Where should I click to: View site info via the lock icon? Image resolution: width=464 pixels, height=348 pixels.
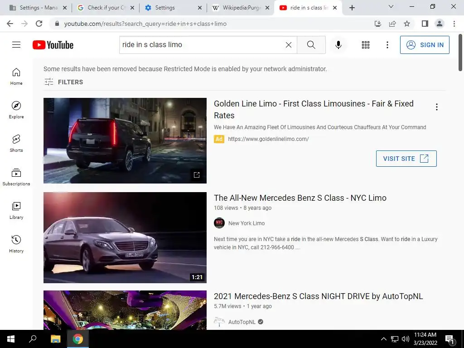click(57, 24)
